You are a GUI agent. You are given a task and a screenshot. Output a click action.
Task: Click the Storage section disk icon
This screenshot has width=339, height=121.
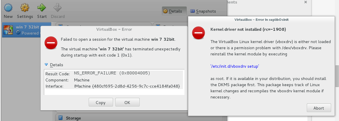(x=61, y=118)
